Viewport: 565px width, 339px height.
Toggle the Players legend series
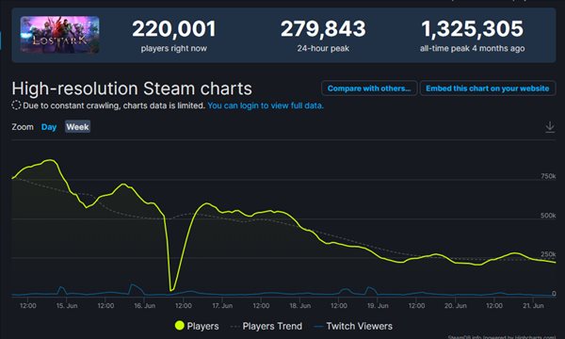[x=197, y=326]
